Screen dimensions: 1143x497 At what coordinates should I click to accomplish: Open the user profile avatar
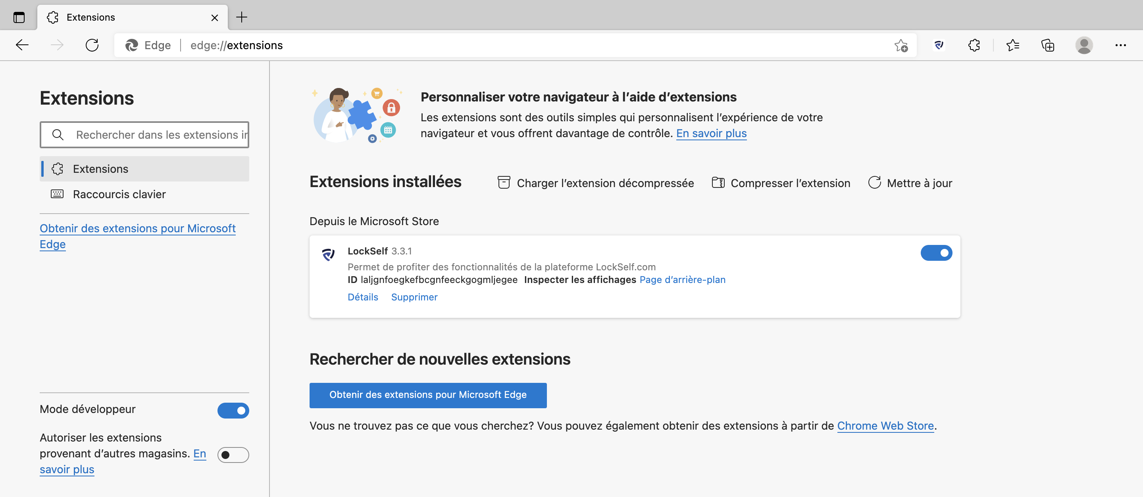1084,45
